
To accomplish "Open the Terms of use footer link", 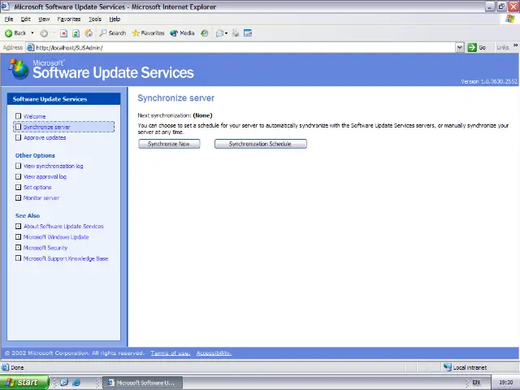I will pyautogui.click(x=171, y=353).
